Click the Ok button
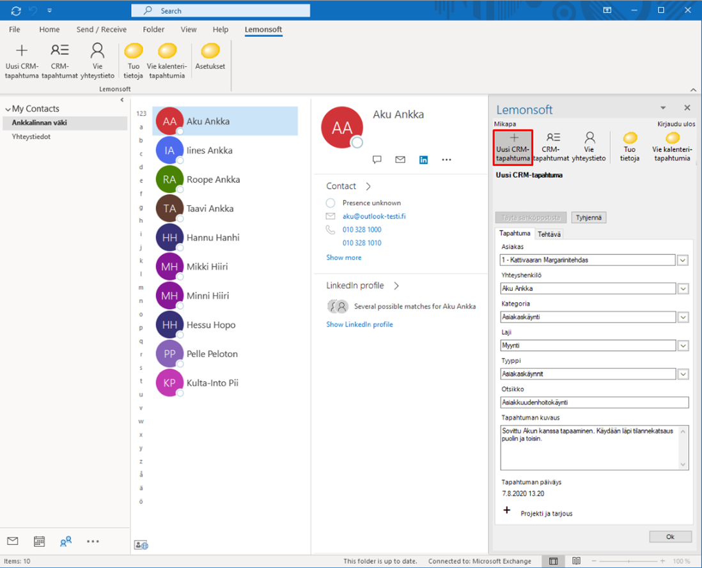The height and width of the screenshot is (568, 702). 670,537
